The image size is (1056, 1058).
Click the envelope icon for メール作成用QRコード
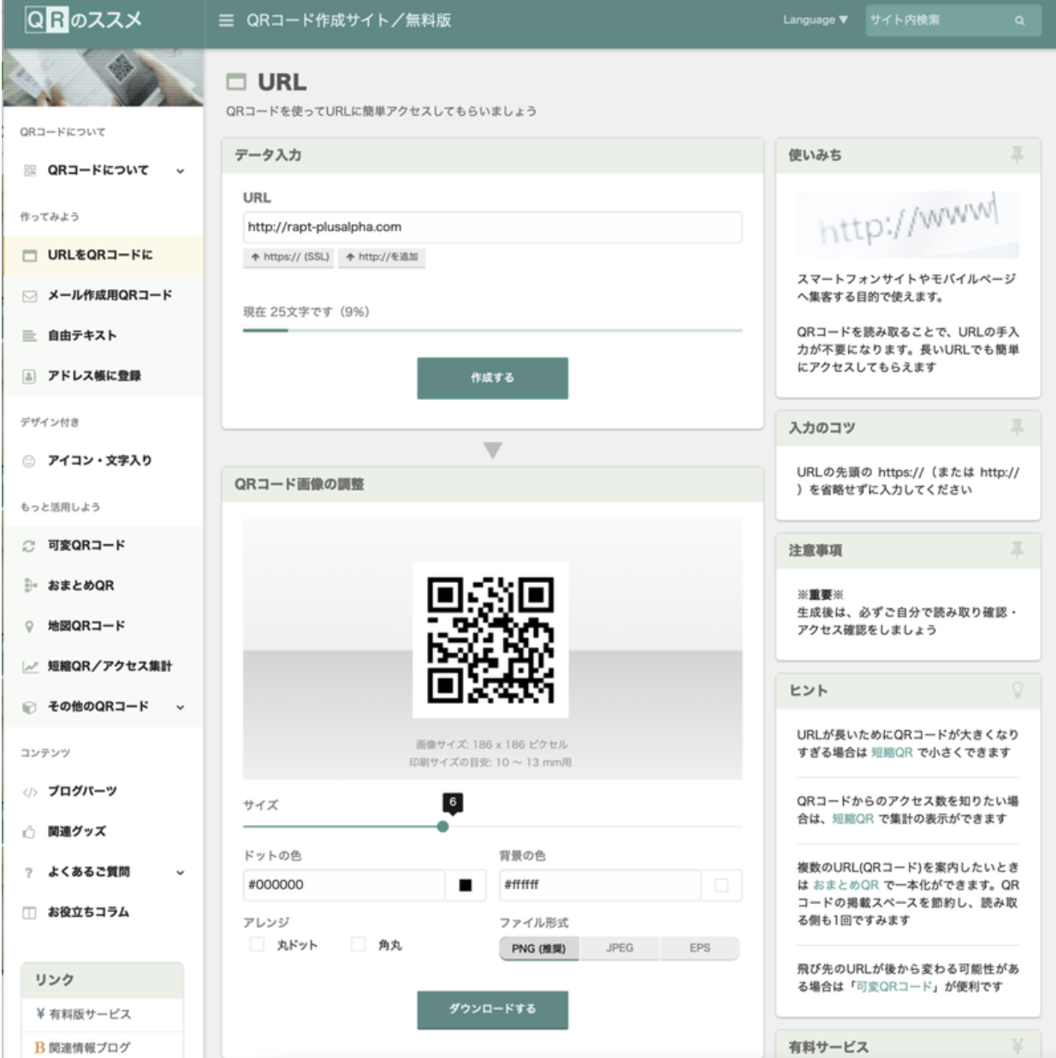point(30,295)
